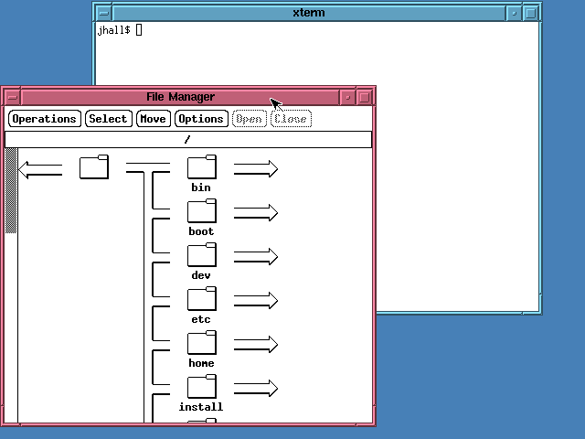The height and width of the screenshot is (439, 585).
Task: Open the Operations menu
Action: pyautogui.click(x=44, y=119)
